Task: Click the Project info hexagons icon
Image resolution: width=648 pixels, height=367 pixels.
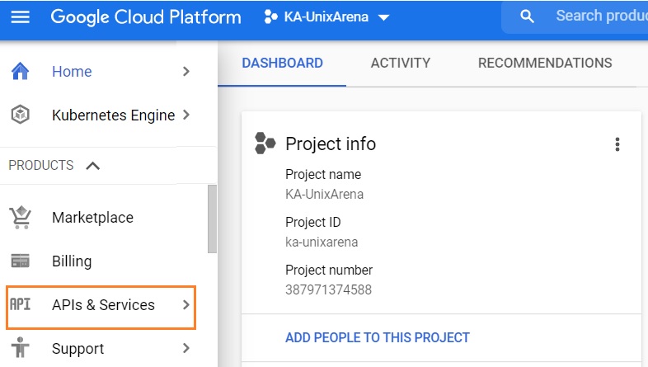Action: pyautogui.click(x=265, y=144)
